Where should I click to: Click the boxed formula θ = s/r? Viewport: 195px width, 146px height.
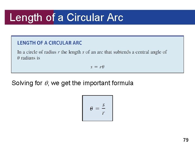coord(97,108)
